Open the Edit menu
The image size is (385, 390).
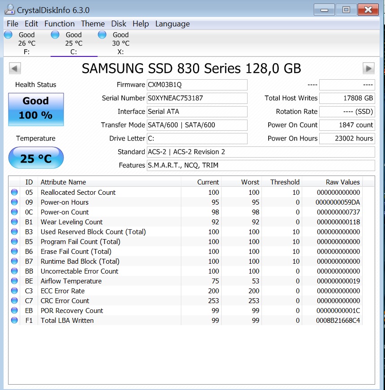pyautogui.click(x=31, y=24)
